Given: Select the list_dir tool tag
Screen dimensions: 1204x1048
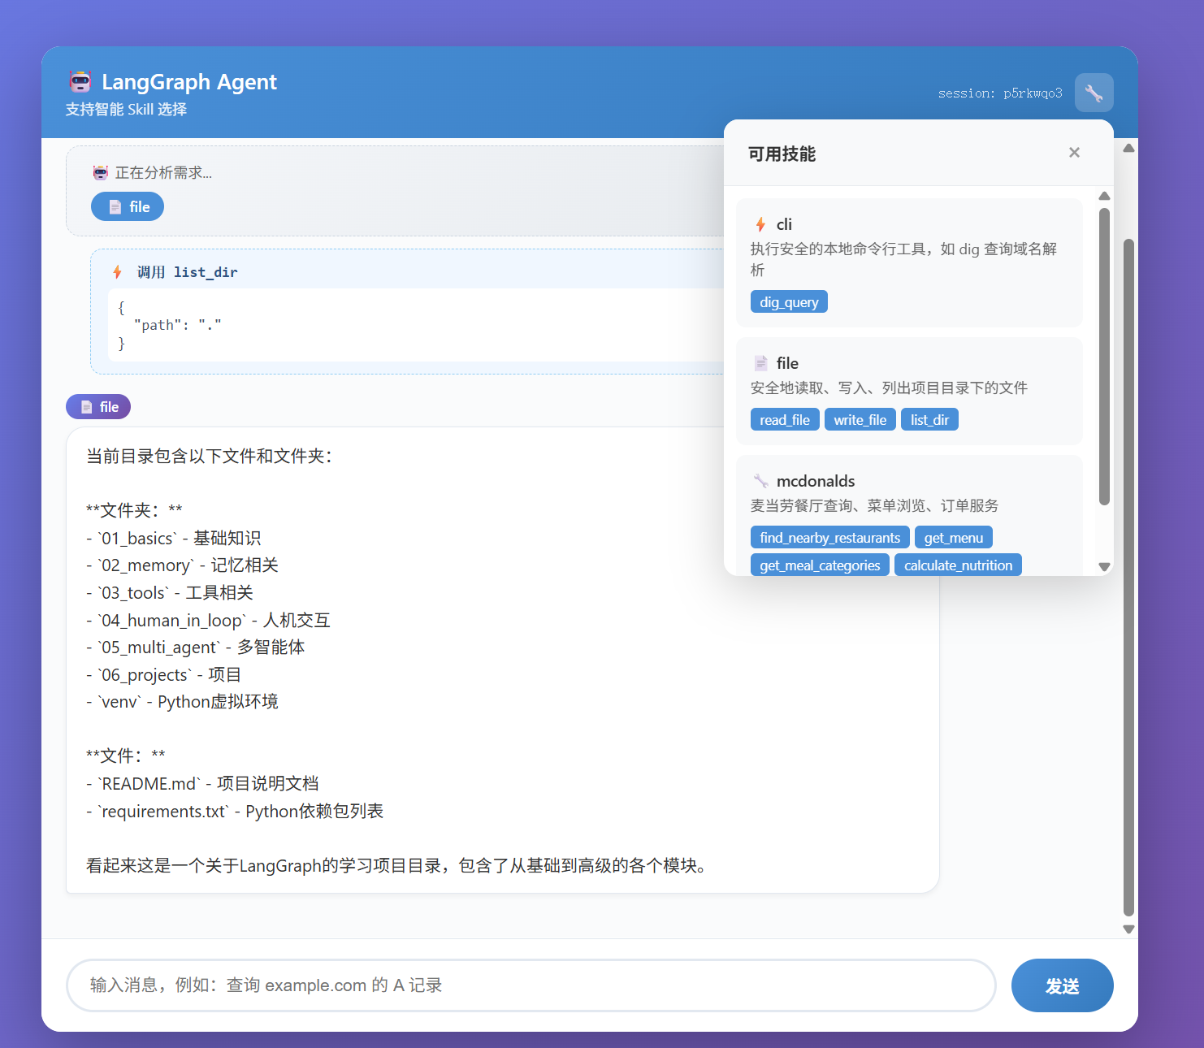Looking at the screenshot, I should [x=929, y=420].
